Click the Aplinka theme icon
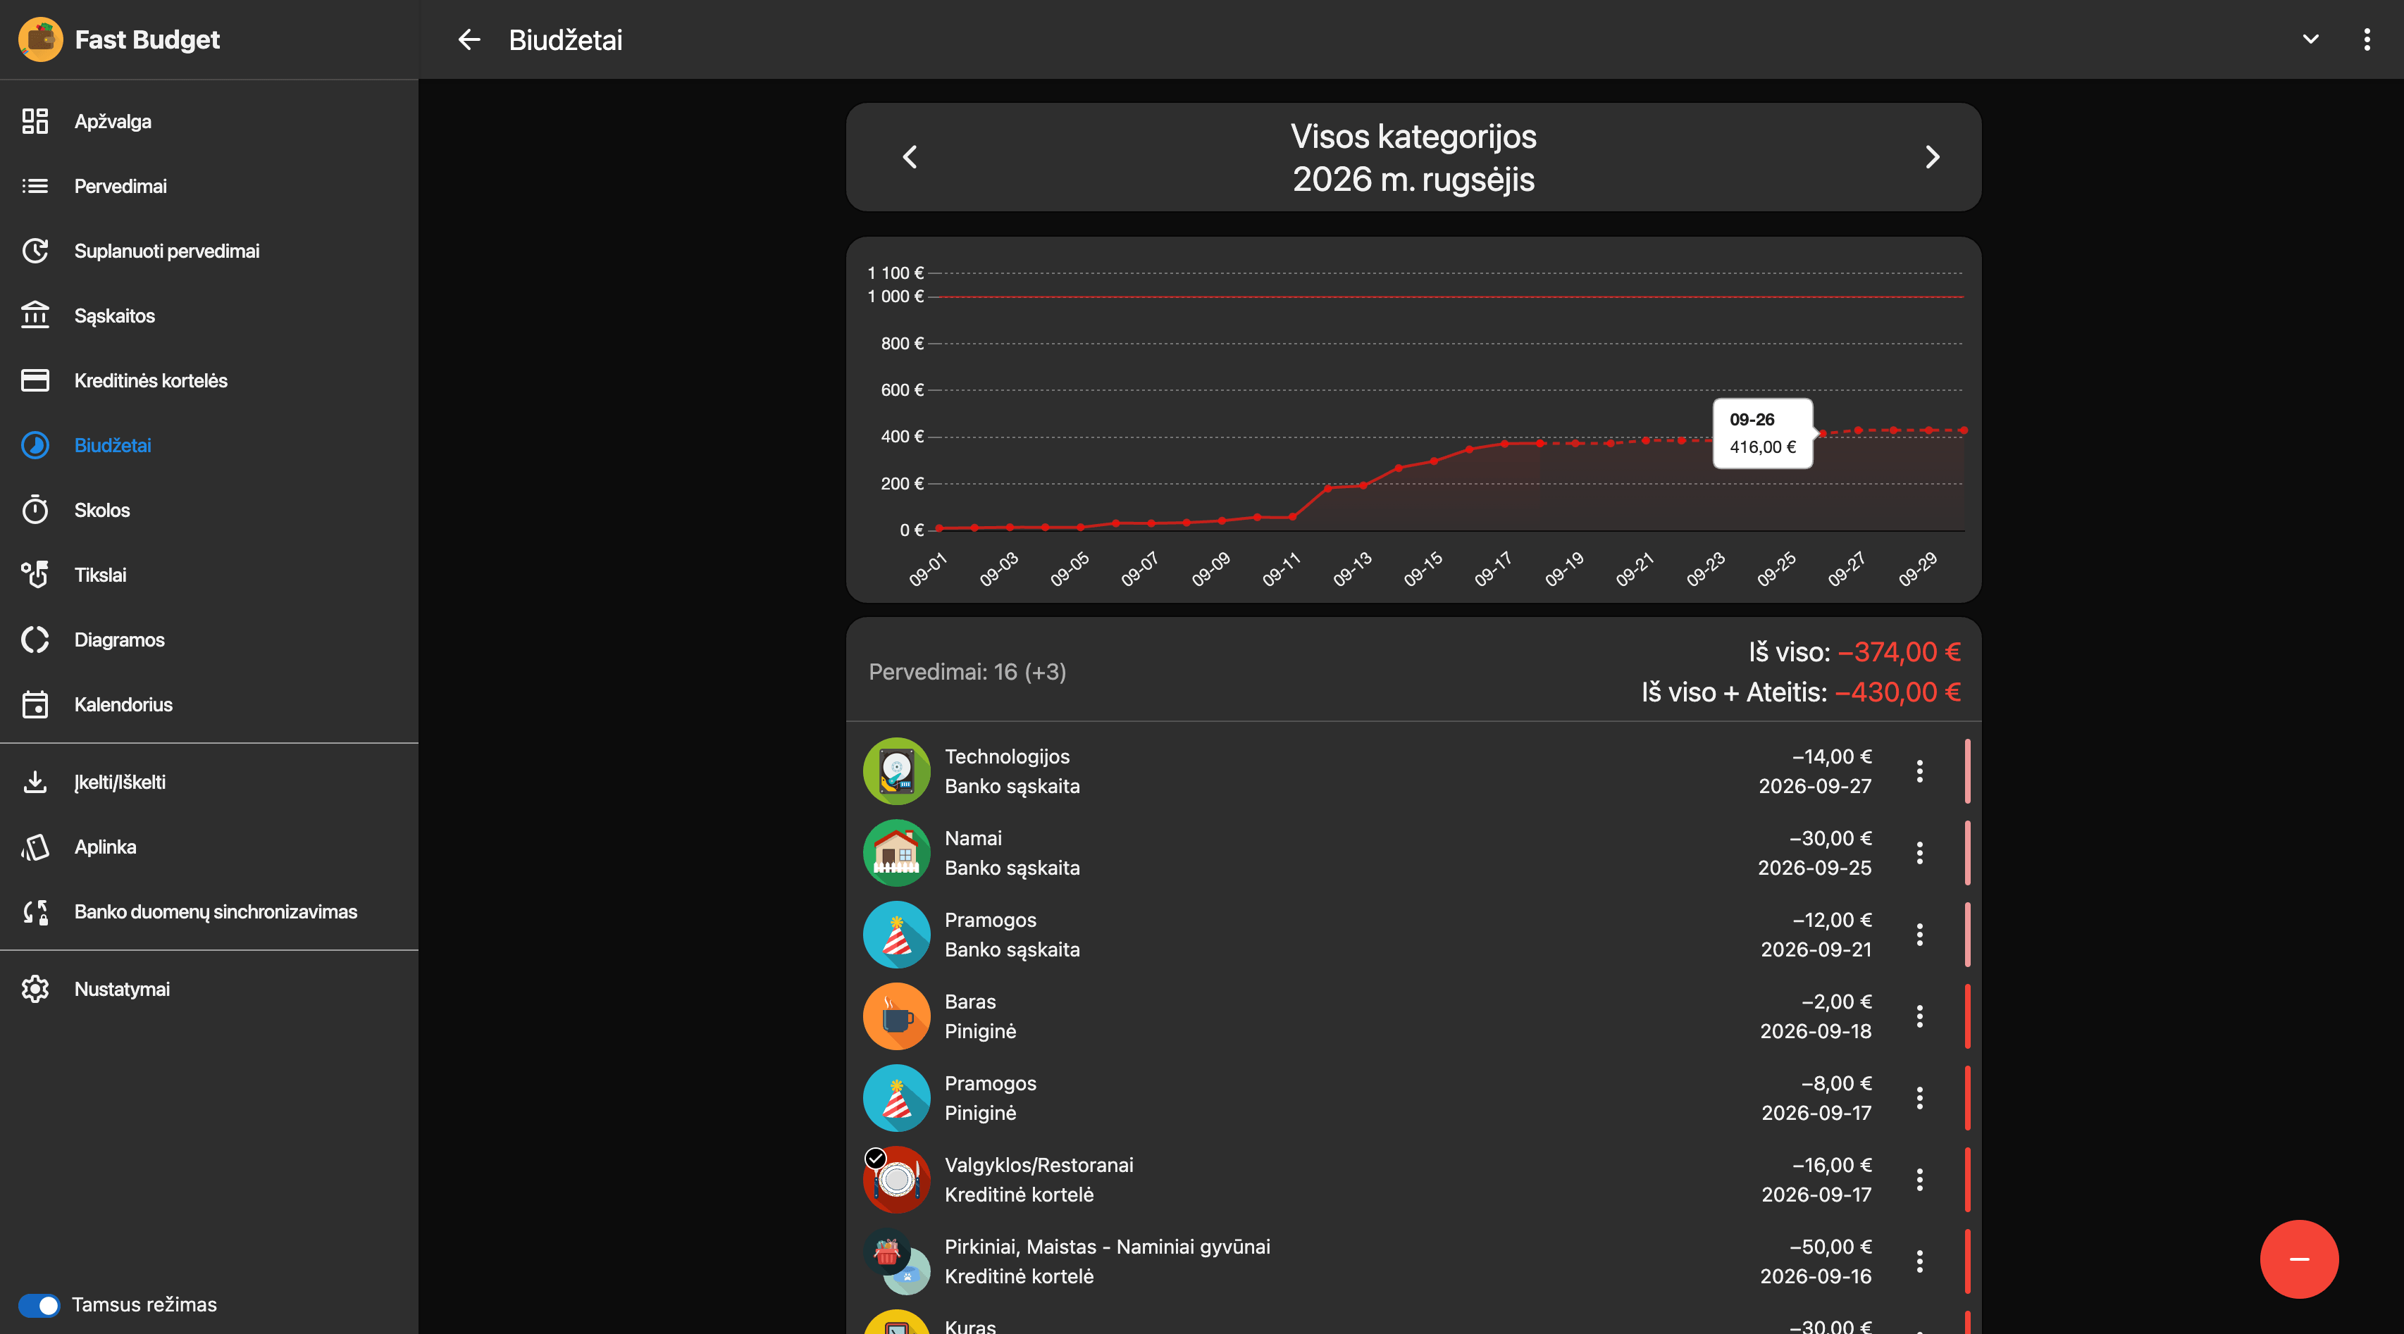The width and height of the screenshot is (2404, 1334). pos(35,847)
